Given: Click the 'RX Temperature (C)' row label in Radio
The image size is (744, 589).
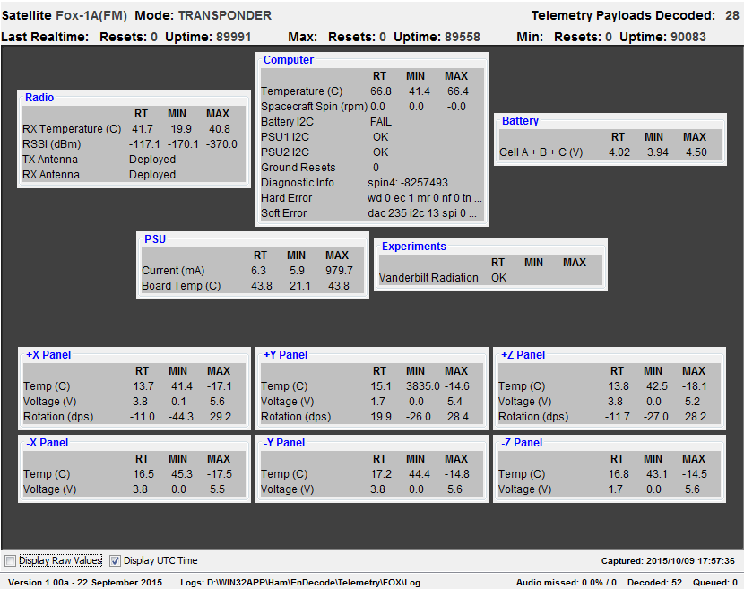Looking at the screenshot, I should click(x=72, y=129).
